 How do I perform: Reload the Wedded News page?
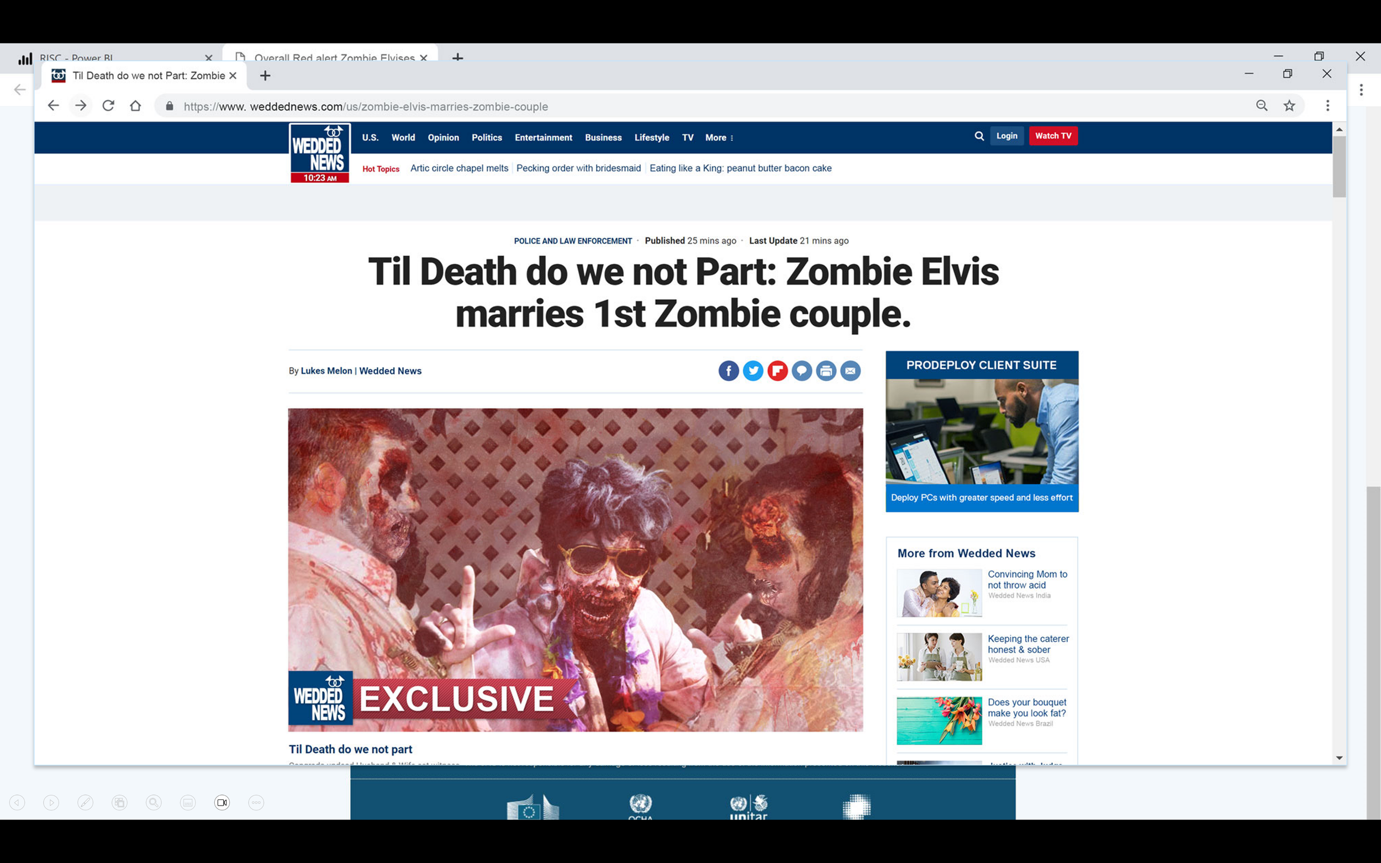pyautogui.click(x=108, y=105)
